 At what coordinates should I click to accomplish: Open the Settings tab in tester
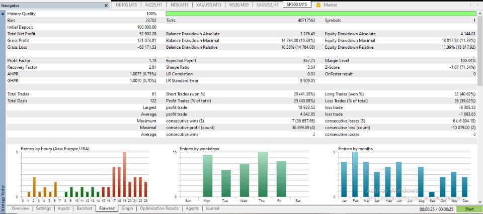coord(43,208)
